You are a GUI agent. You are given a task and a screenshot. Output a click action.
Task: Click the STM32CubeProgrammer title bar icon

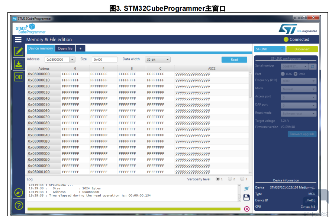pyautogui.click(x=14, y=19)
